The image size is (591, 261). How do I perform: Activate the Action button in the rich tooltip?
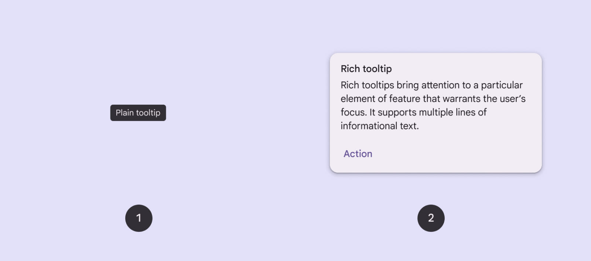(x=357, y=153)
